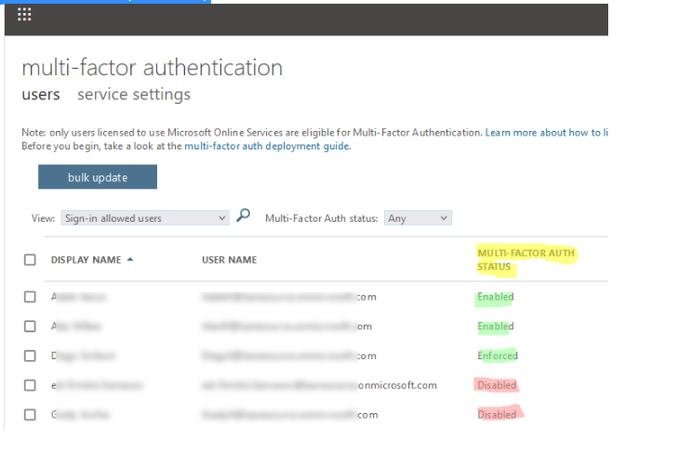Click the DISPLAY NAME column header
Viewport: 678px width, 452px height.
(86, 260)
